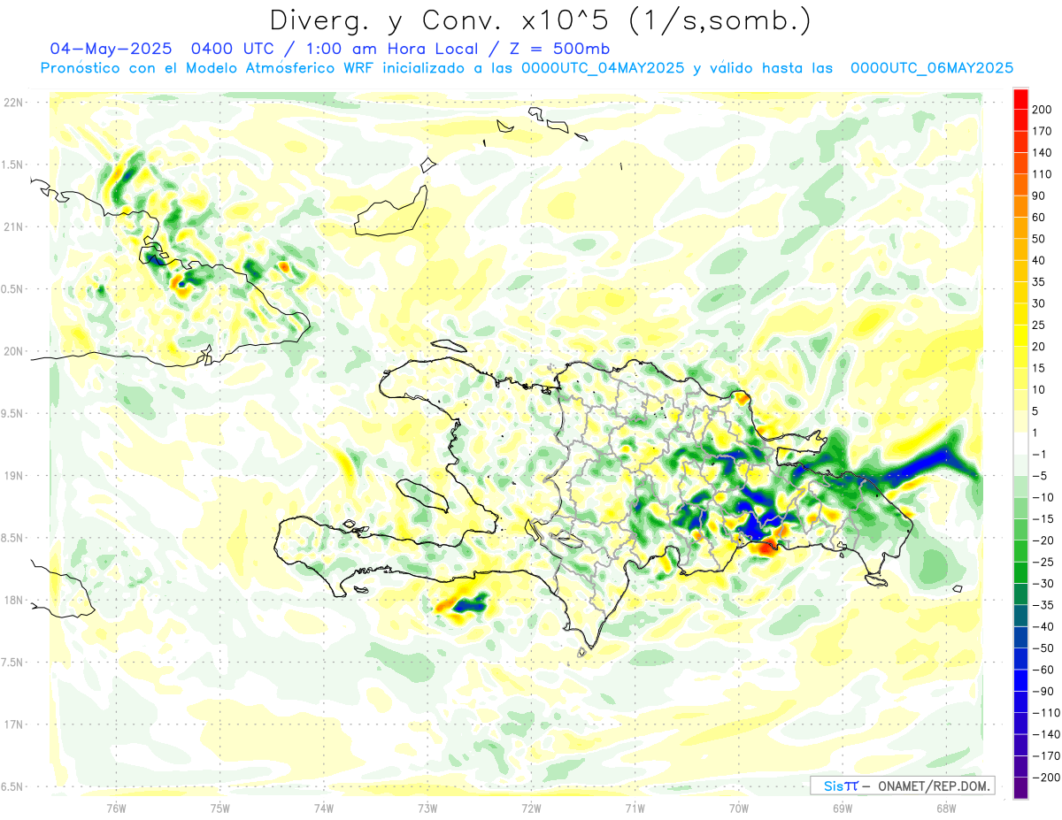The height and width of the screenshot is (820, 1062).
Task: Click color scale value -60
Action: pos(1042,671)
